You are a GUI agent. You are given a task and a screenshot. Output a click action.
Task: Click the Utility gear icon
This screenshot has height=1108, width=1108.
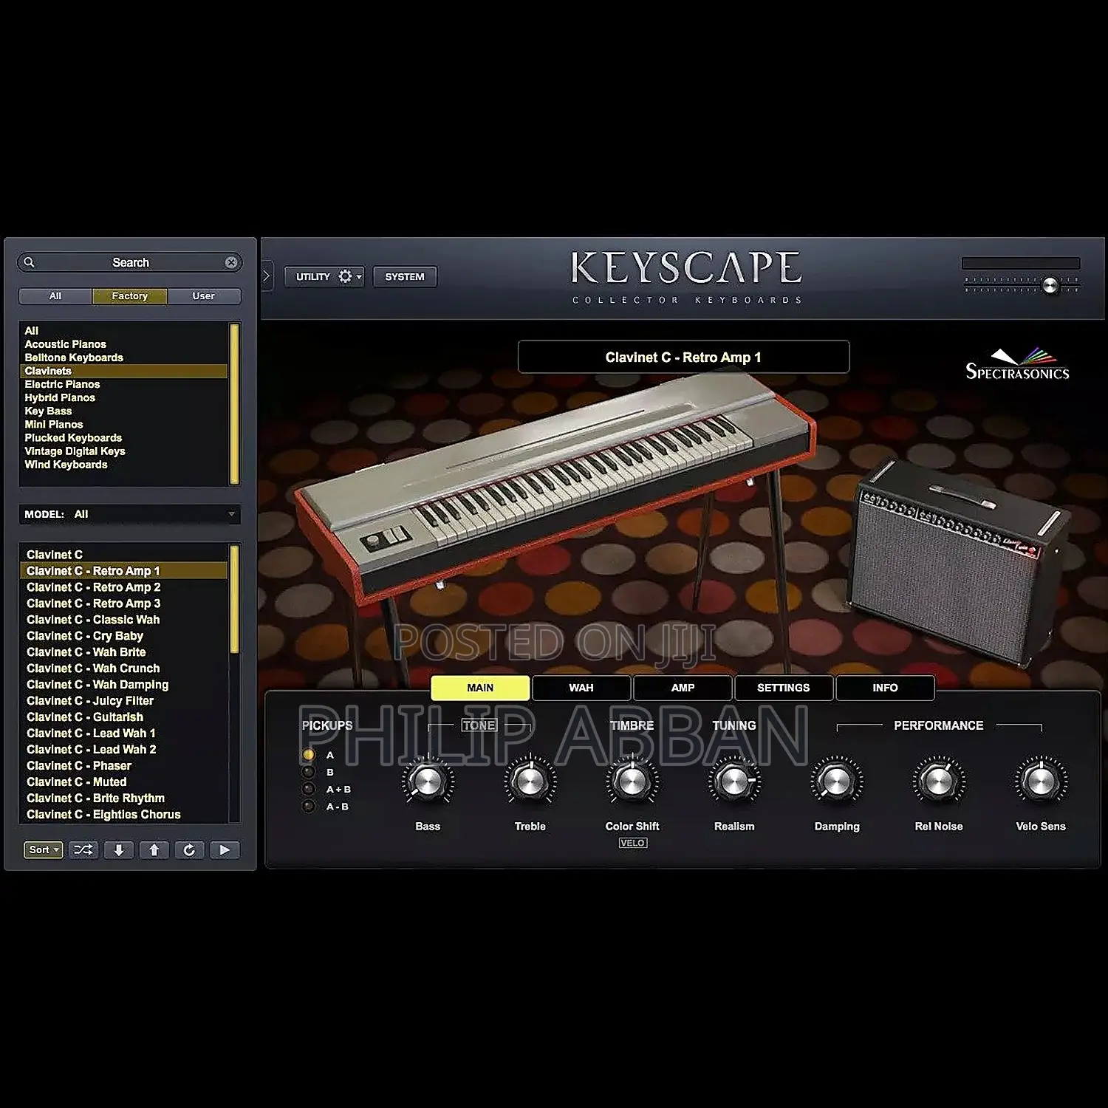pyautogui.click(x=345, y=276)
